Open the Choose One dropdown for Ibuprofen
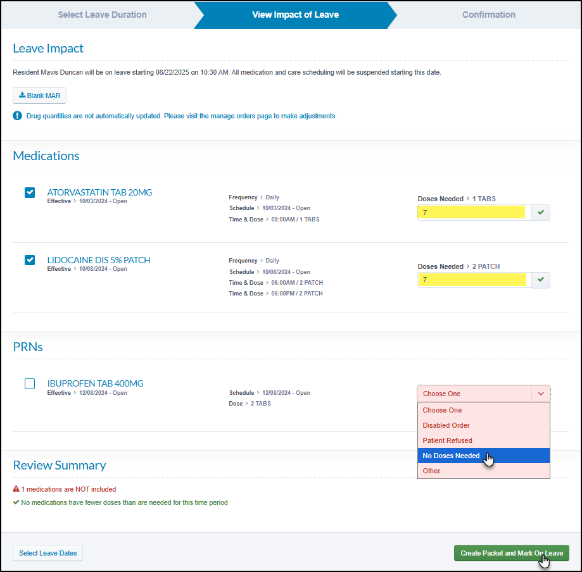 pyautogui.click(x=484, y=394)
